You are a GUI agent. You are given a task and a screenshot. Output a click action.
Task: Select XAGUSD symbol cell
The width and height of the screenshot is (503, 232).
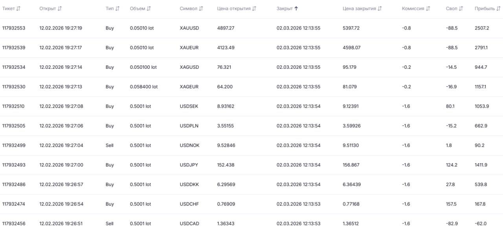coord(189,67)
